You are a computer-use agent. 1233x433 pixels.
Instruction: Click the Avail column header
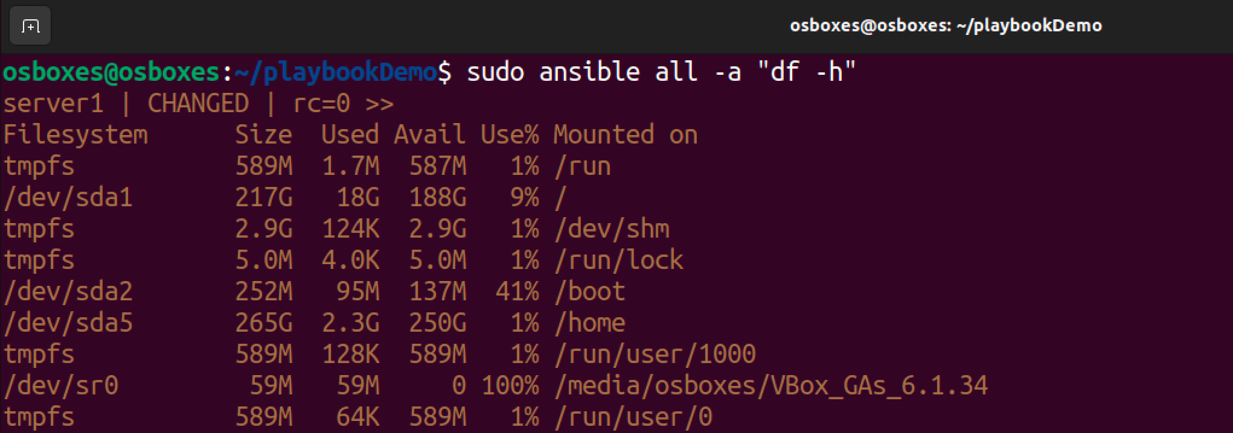429,135
